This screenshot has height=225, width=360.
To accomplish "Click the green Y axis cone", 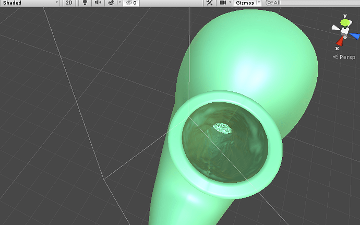I will (x=345, y=23).
